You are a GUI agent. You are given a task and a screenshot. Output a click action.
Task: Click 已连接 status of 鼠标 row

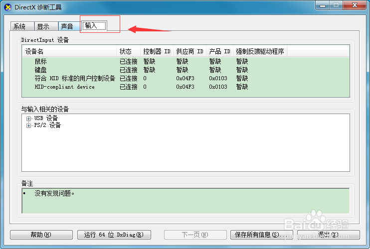tap(129, 61)
